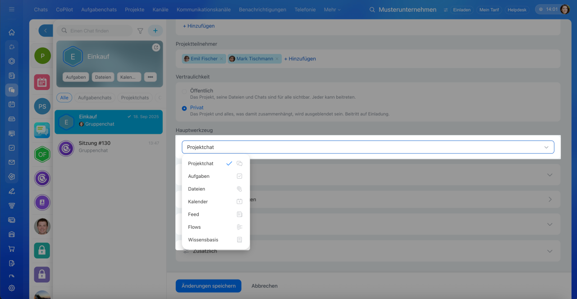Remove Emil Fischer from participants

pos(221,59)
